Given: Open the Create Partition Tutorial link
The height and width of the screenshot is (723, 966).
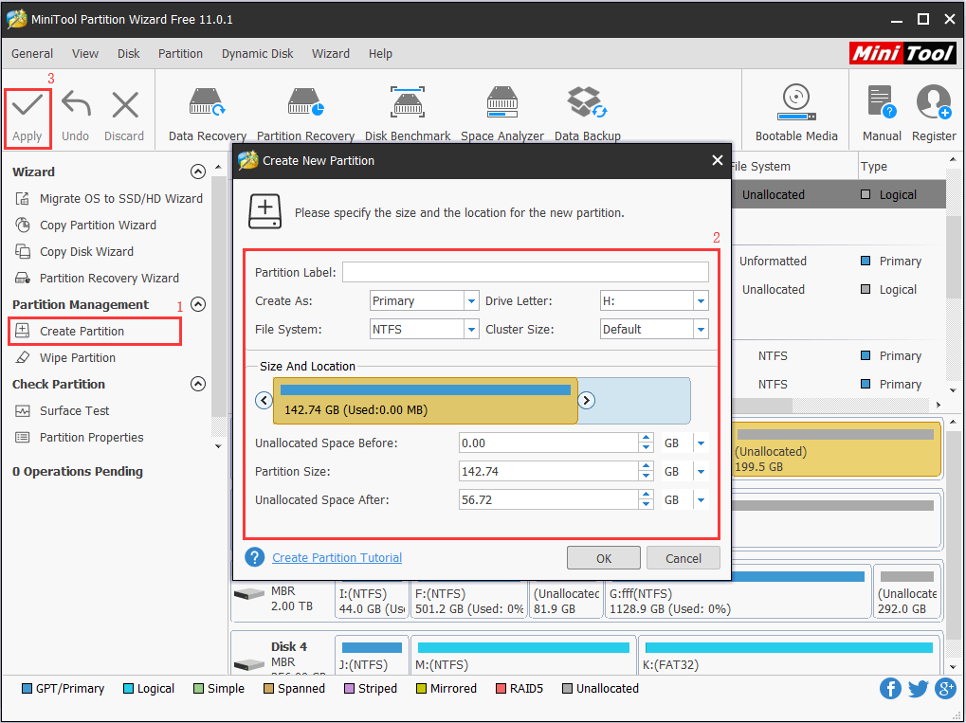Looking at the screenshot, I should (337, 557).
